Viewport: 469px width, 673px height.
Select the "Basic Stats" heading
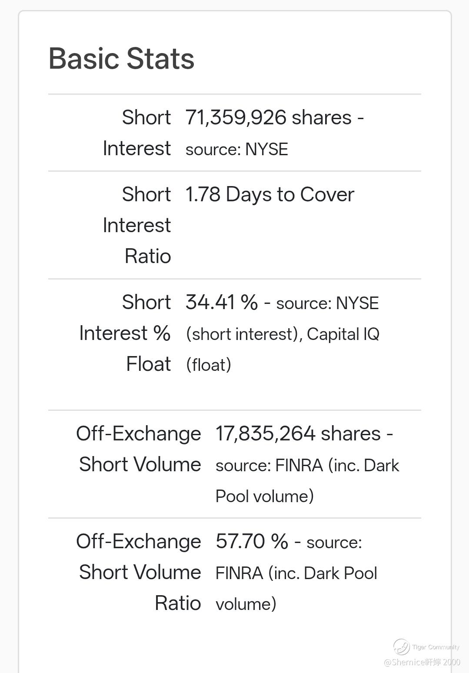(121, 58)
